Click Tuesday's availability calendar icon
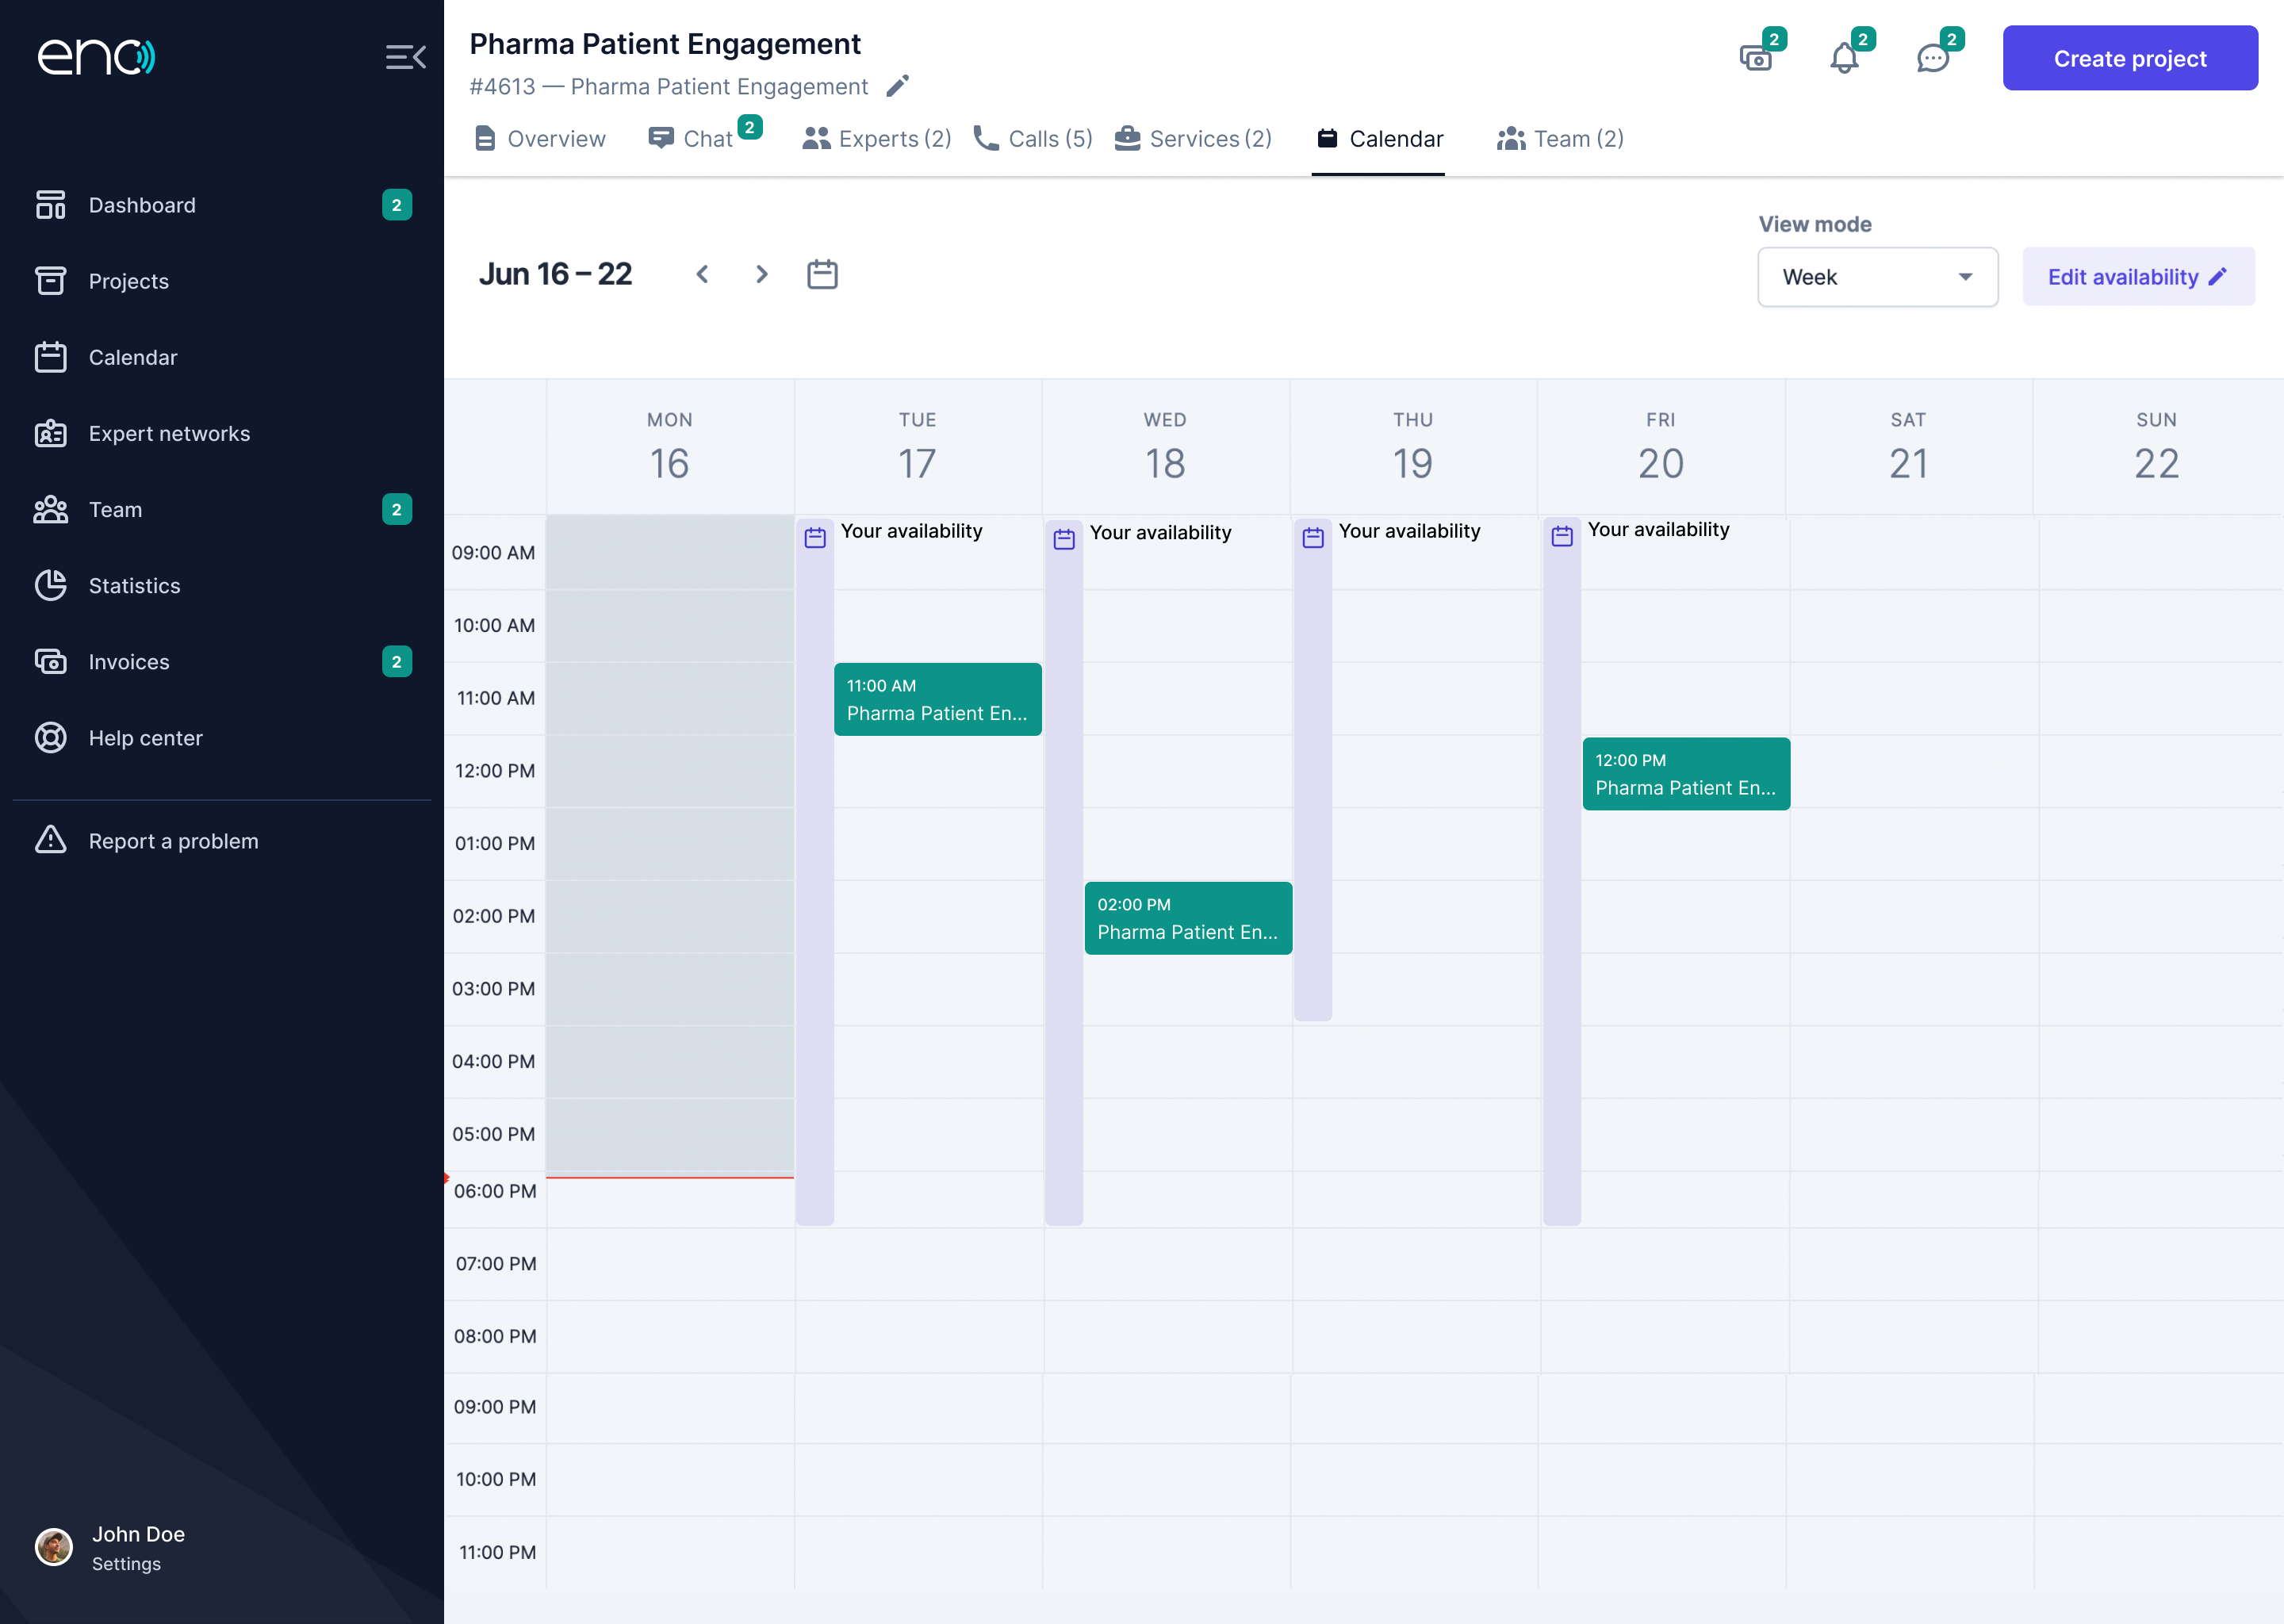This screenshot has height=1624, width=2284. 815,538
